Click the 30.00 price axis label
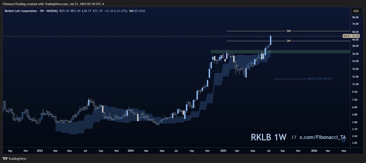 click(x=355, y=54)
